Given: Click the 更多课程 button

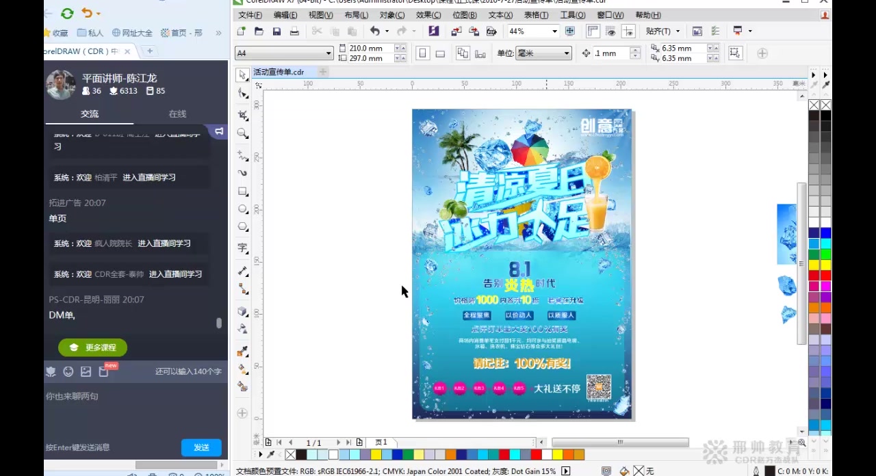Looking at the screenshot, I should click(92, 347).
